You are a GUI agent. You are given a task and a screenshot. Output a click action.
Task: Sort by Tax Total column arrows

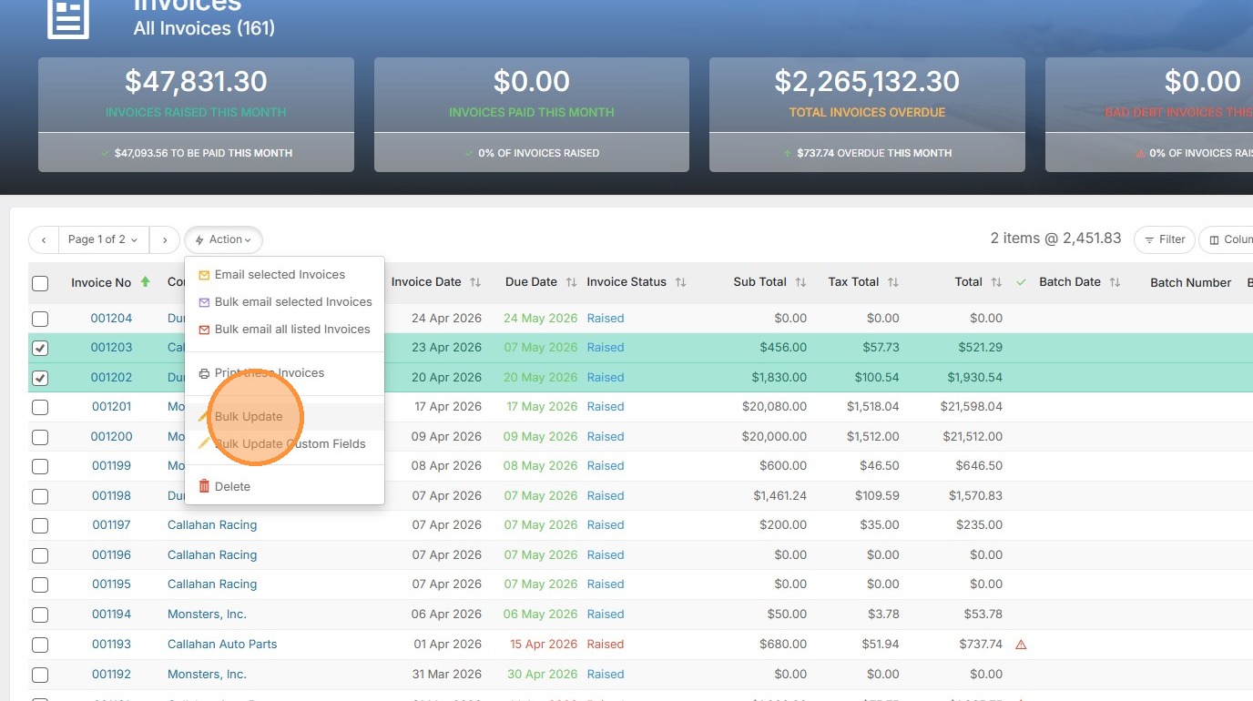tap(893, 282)
